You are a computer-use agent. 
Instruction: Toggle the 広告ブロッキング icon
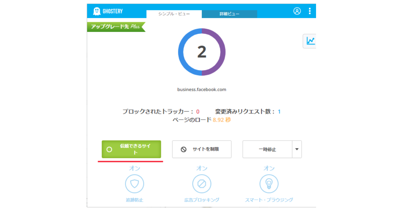tap(202, 184)
